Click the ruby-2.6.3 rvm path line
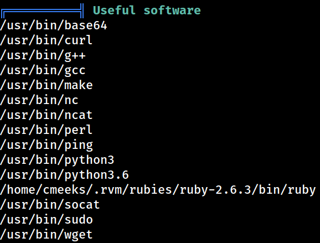Image resolution: width=320 pixels, height=243 pixels. (158, 190)
